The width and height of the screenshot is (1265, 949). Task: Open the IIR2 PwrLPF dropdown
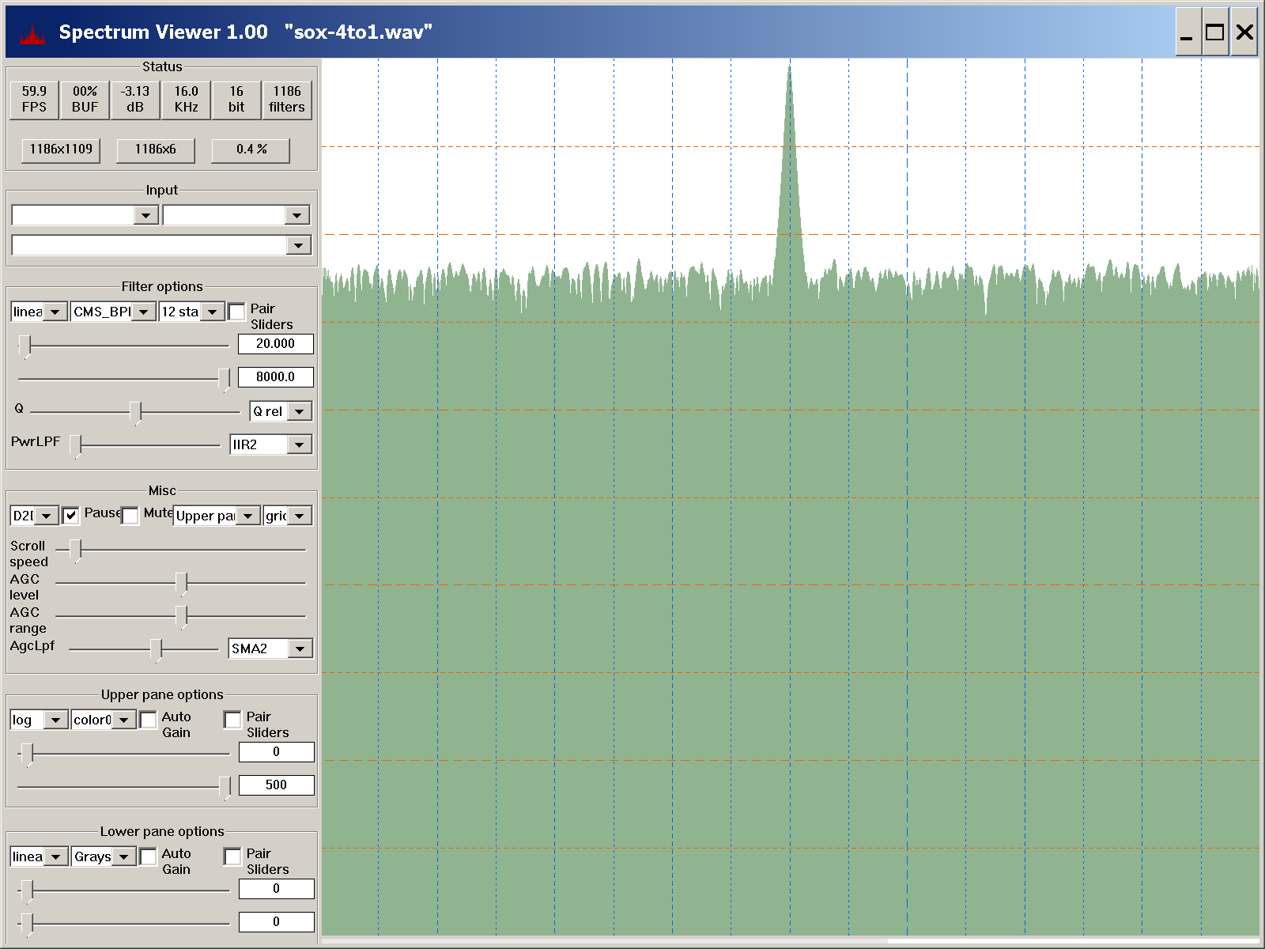(x=300, y=445)
